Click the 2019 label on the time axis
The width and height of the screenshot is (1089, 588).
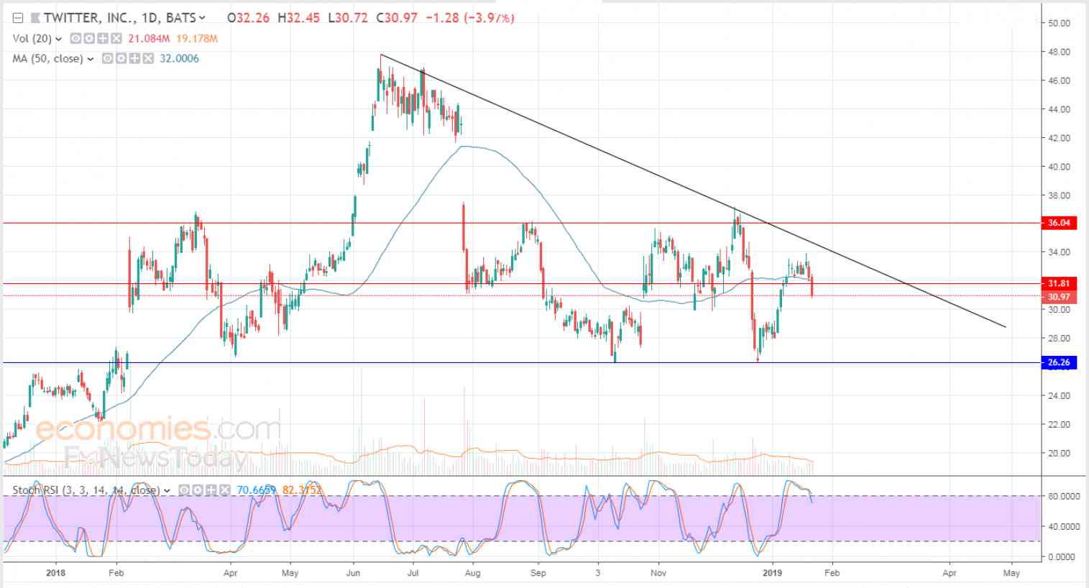coord(772,573)
